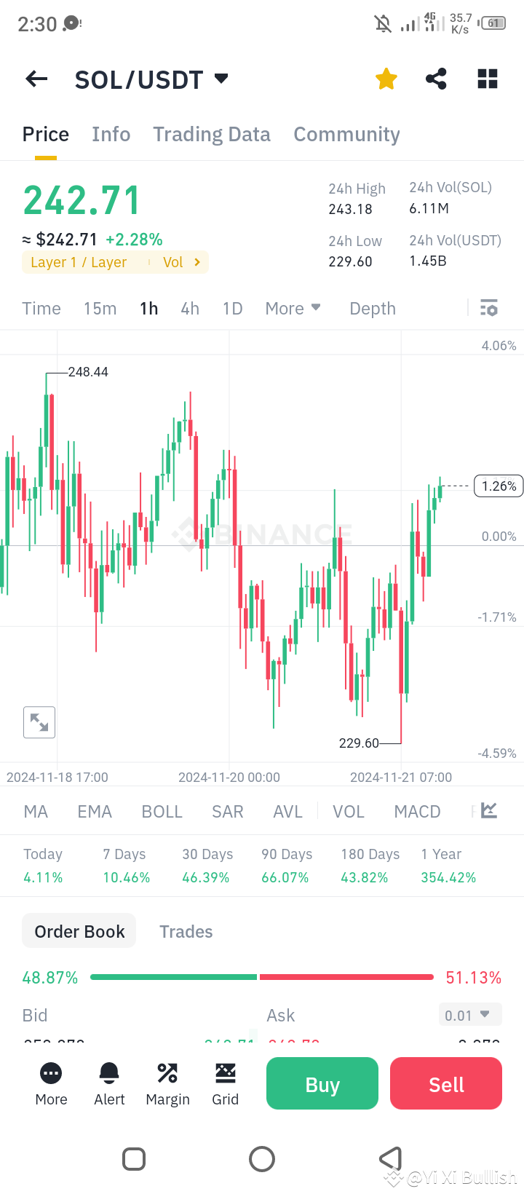
Task: Tap the back arrow to leave the chart
Action: tap(36, 79)
